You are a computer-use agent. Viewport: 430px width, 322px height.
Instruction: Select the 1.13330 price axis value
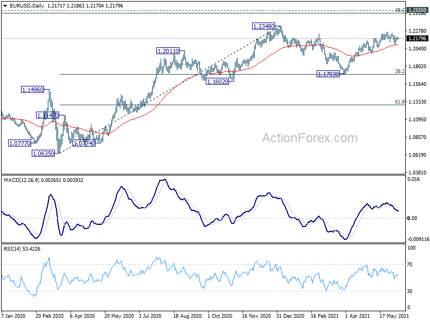(x=418, y=102)
